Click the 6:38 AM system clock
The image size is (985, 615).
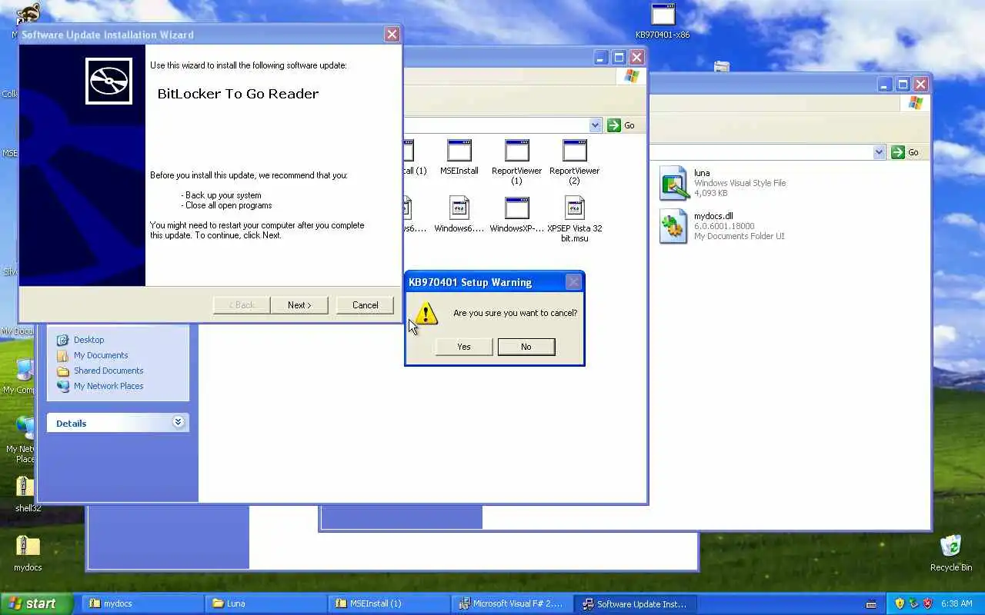click(957, 604)
